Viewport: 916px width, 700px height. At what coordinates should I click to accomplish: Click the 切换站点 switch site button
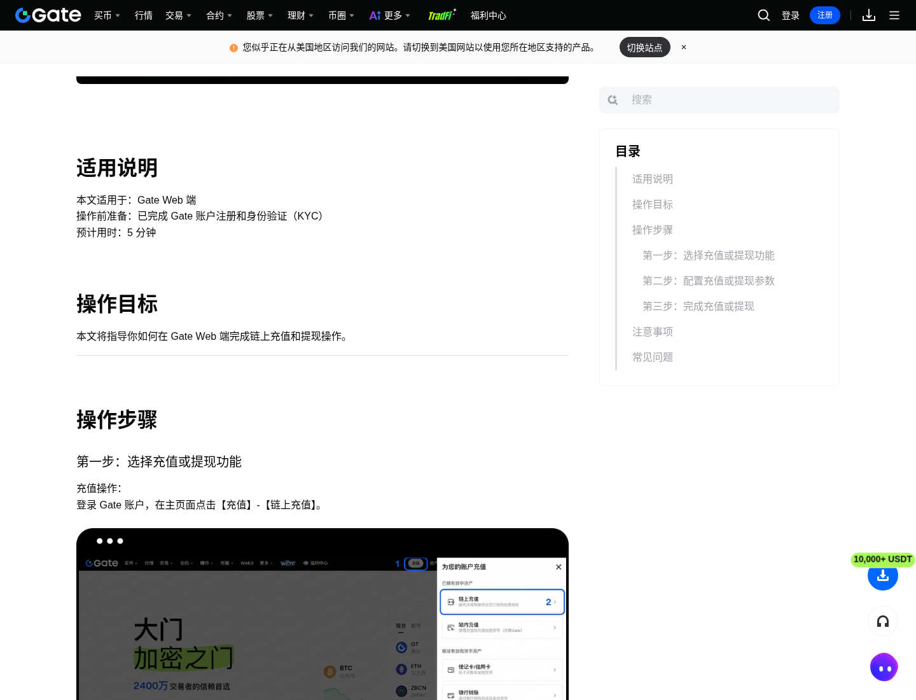645,47
